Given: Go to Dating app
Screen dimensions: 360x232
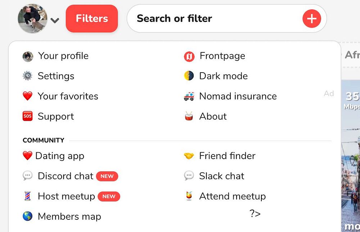Looking at the screenshot, I should [59, 156].
